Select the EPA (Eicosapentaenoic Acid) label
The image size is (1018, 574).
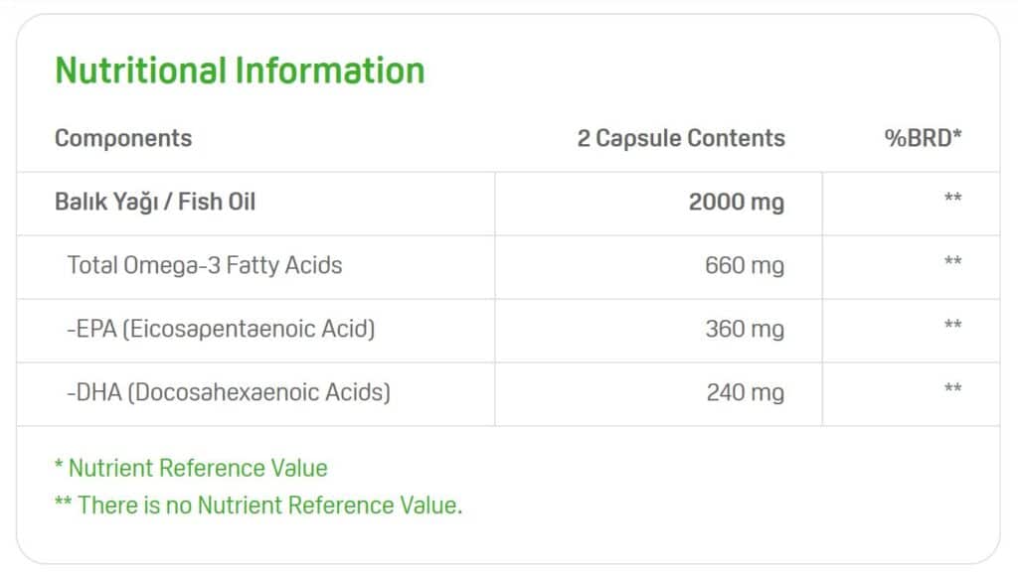click(x=221, y=329)
